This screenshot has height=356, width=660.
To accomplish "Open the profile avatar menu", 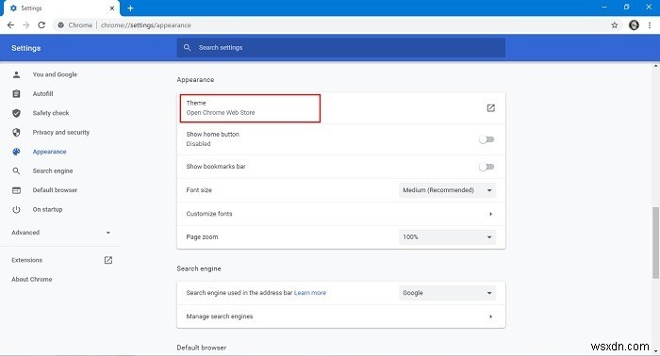I will [x=634, y=25].
